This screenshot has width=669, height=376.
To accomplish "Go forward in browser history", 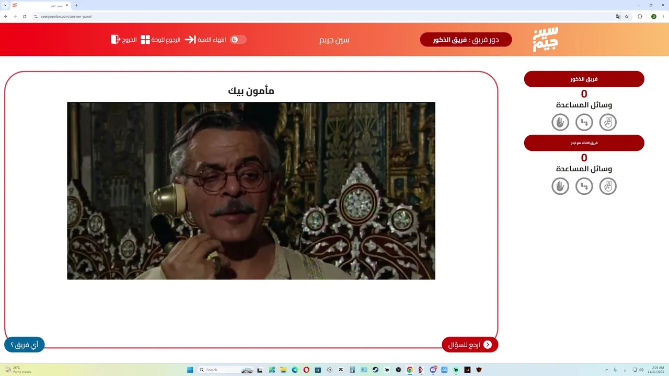I will pos(15,16).
